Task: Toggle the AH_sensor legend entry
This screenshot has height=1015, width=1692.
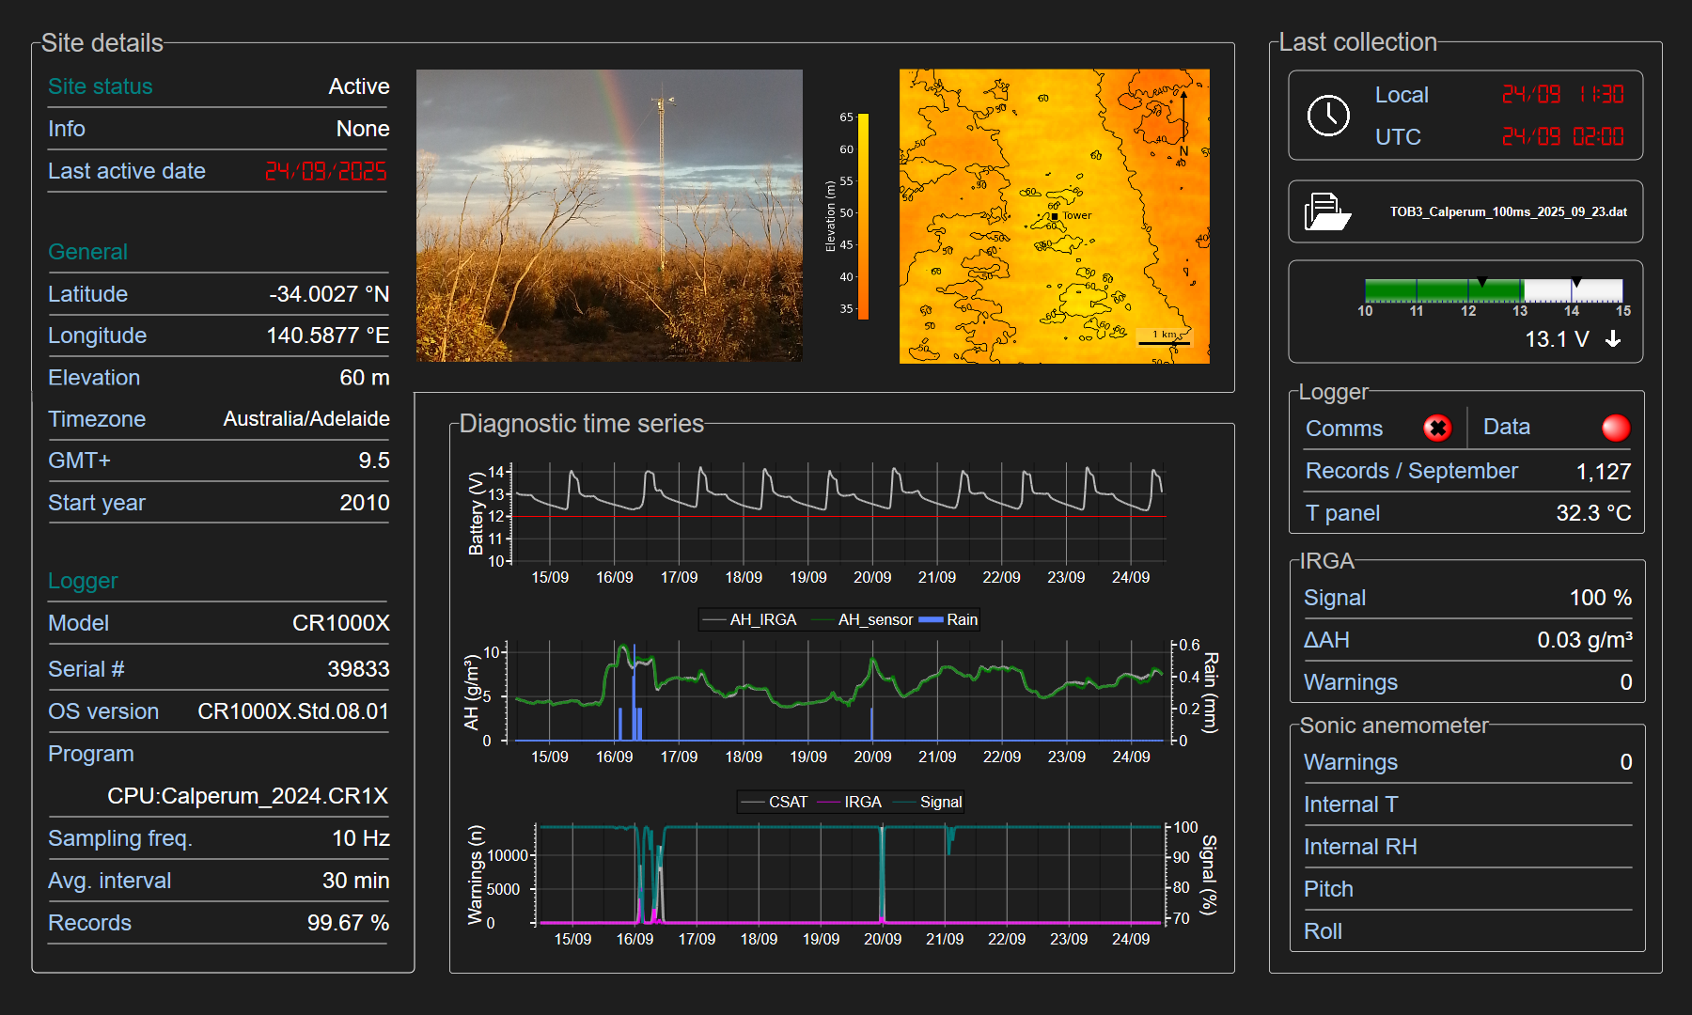Action: click(x=874, y=620)
